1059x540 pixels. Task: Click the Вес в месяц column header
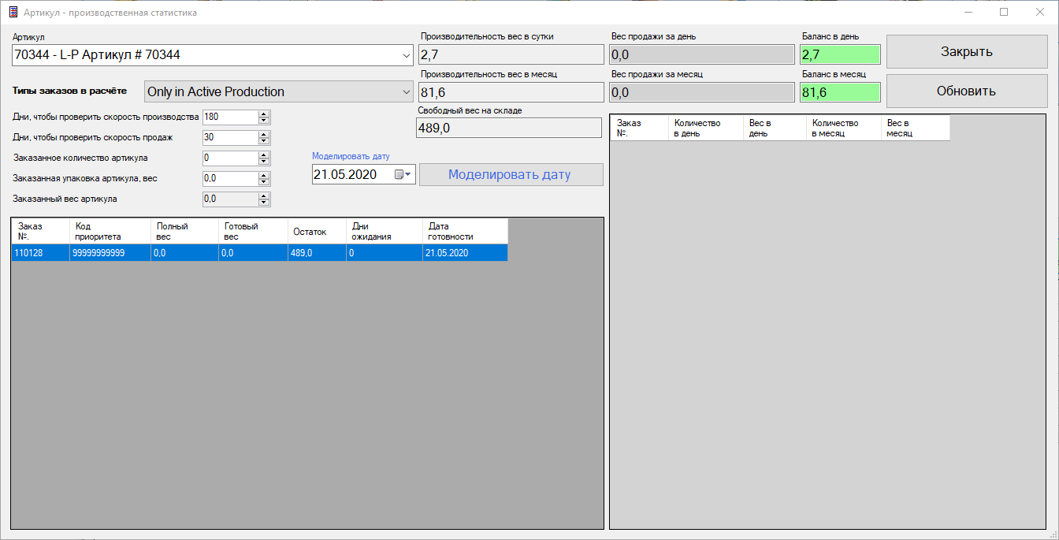(914, 128)
